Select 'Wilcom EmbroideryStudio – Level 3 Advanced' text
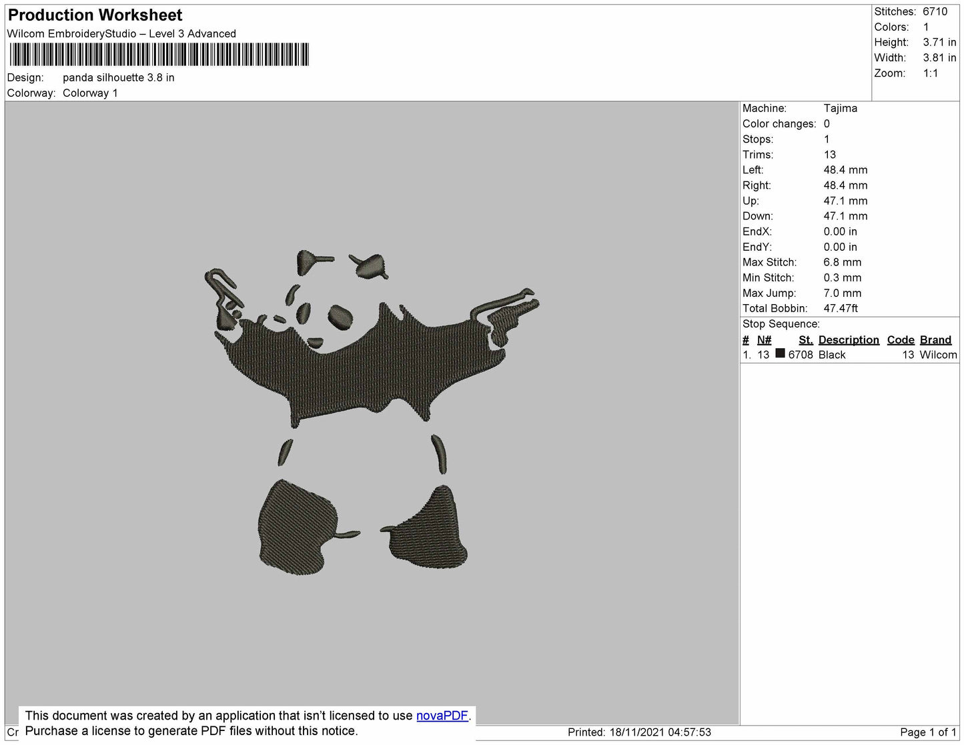 [x=121, y=34]
